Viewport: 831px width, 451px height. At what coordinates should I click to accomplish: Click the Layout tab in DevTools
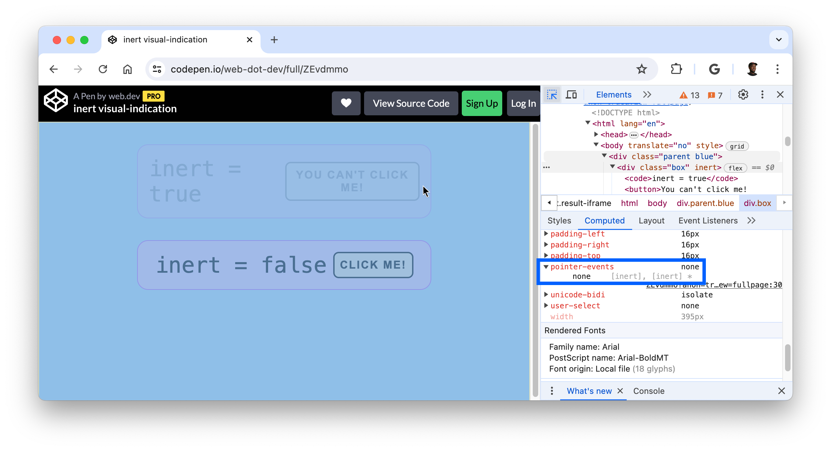[651, 221]
